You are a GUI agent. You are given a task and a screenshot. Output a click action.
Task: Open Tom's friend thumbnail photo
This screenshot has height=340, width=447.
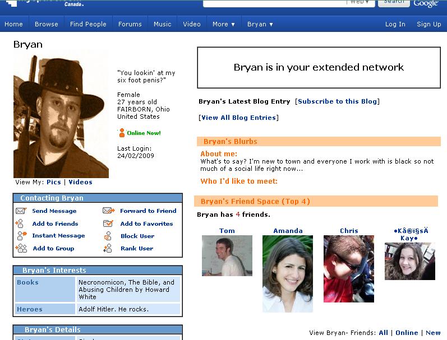click(x=227, y=255)
